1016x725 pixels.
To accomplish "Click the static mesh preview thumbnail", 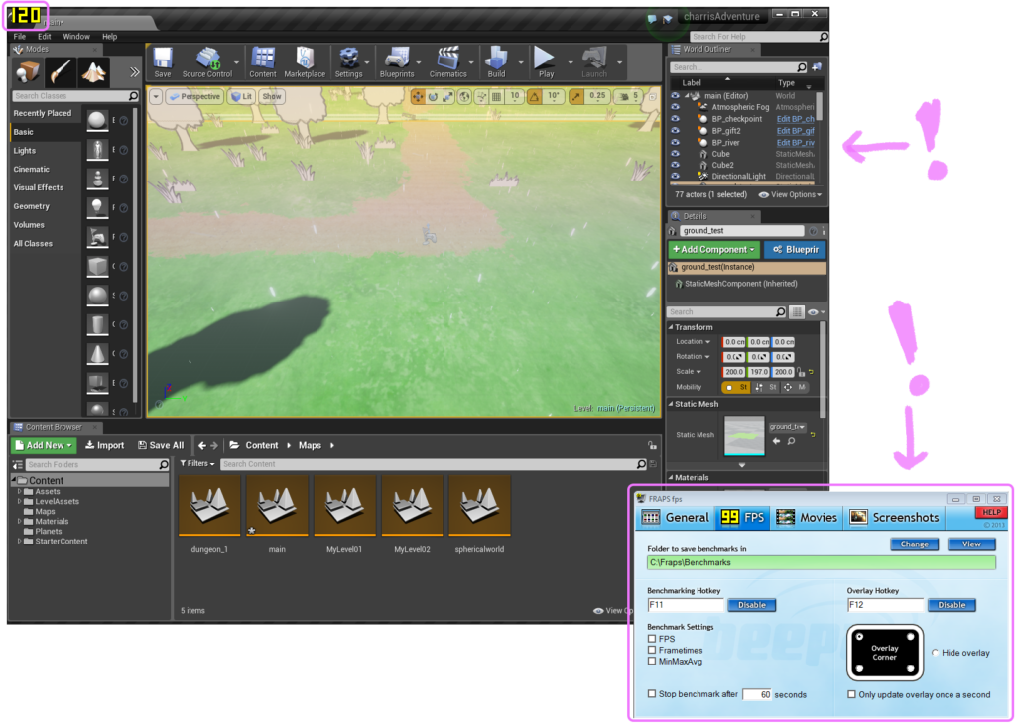I will [744, 435].
